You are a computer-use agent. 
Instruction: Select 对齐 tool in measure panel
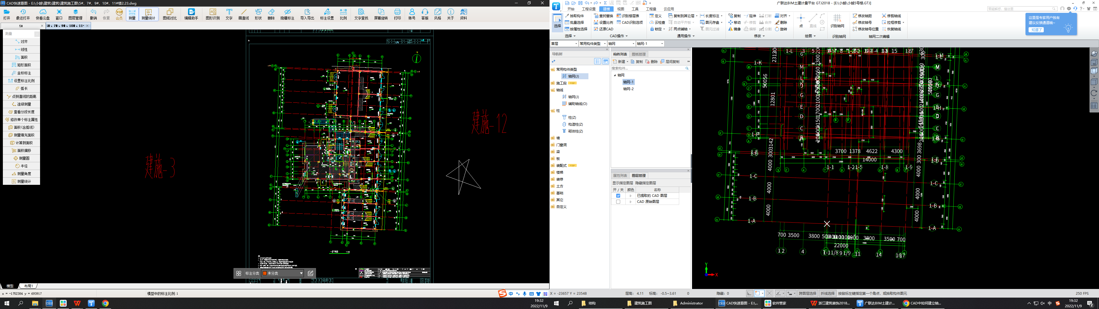tap(21, 41)
